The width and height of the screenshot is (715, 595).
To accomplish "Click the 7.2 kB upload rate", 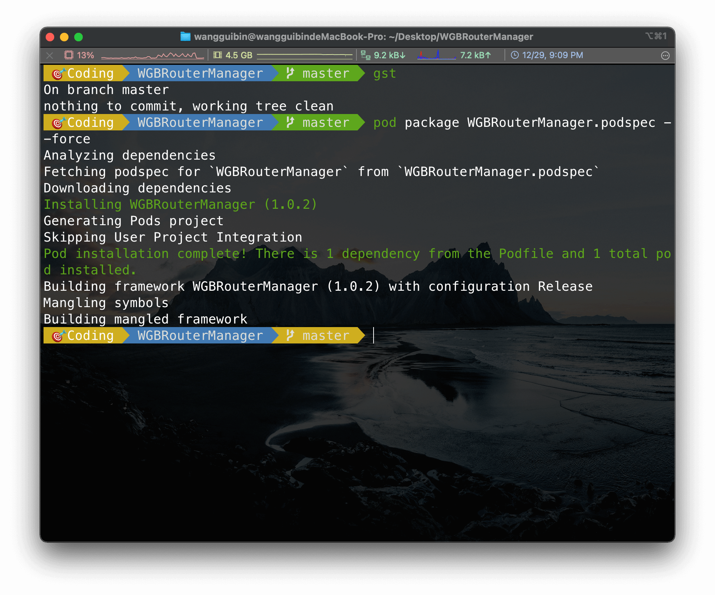I will [476, 55].
